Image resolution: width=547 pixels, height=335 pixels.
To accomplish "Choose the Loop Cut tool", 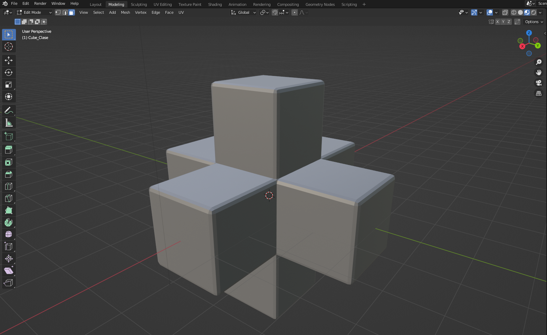I will [x=9, y=186].
